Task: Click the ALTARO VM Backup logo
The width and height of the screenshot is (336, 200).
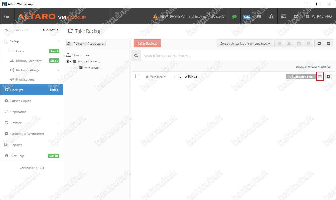Action: point(52,17)
